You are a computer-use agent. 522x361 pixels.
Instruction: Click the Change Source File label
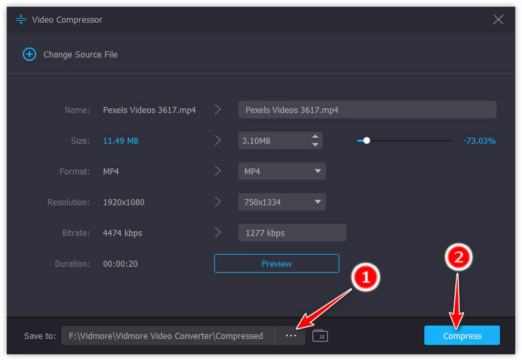[x=80, y=55]
